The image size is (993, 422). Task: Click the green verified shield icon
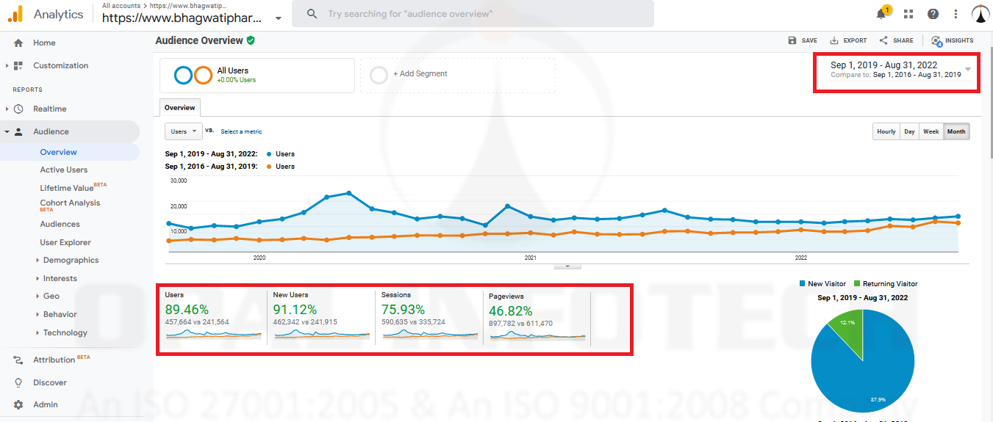pyautogui.click(x=251, y=40)
